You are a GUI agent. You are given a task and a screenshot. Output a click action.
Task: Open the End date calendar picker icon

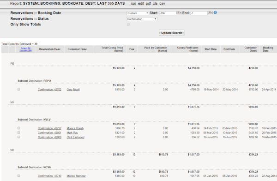[x=210, y=13]
